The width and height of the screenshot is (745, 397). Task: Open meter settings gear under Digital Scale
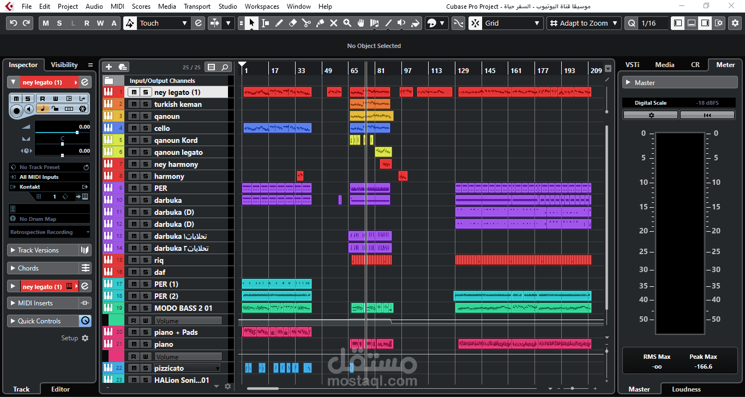651,115
